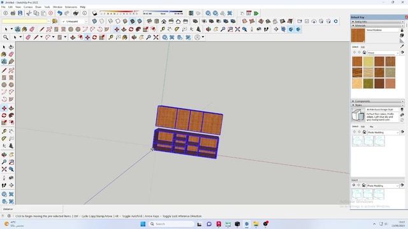Select the Move tool in left toolbar
The width and height of the screenshot is (408, 229).
(4, 108)
